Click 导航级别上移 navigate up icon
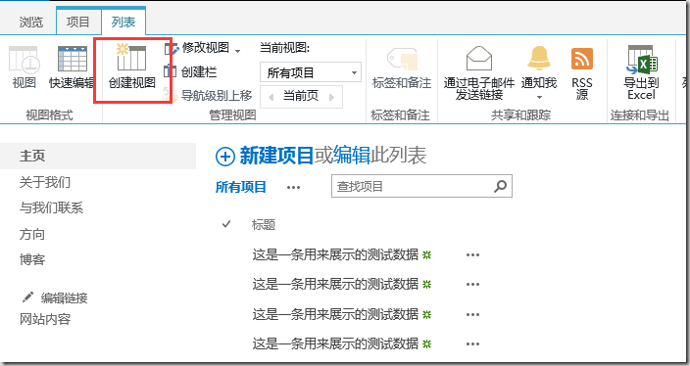690x366 pixels. coord(171,95)
